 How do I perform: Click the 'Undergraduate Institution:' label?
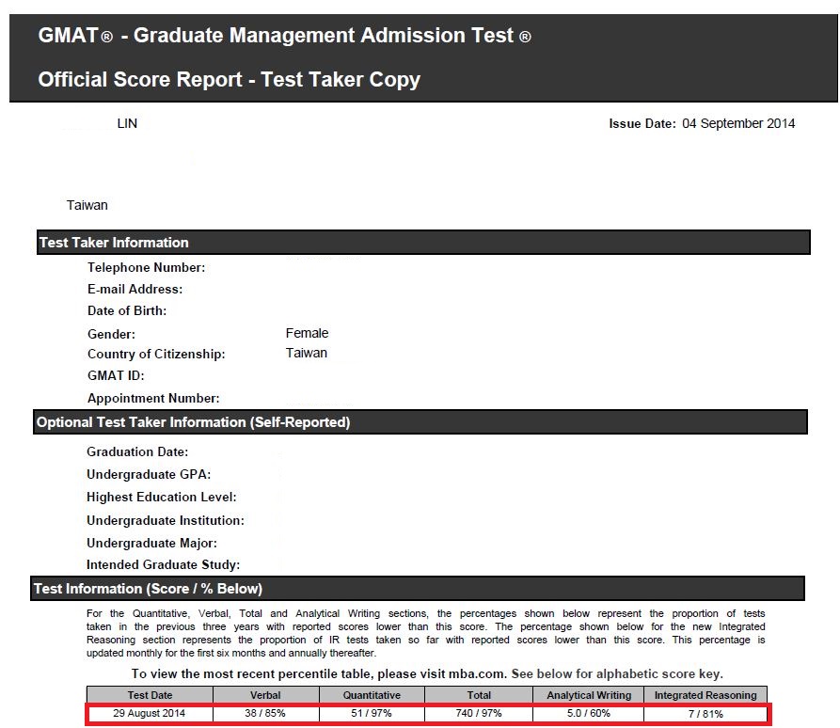[x=166, y=520]
